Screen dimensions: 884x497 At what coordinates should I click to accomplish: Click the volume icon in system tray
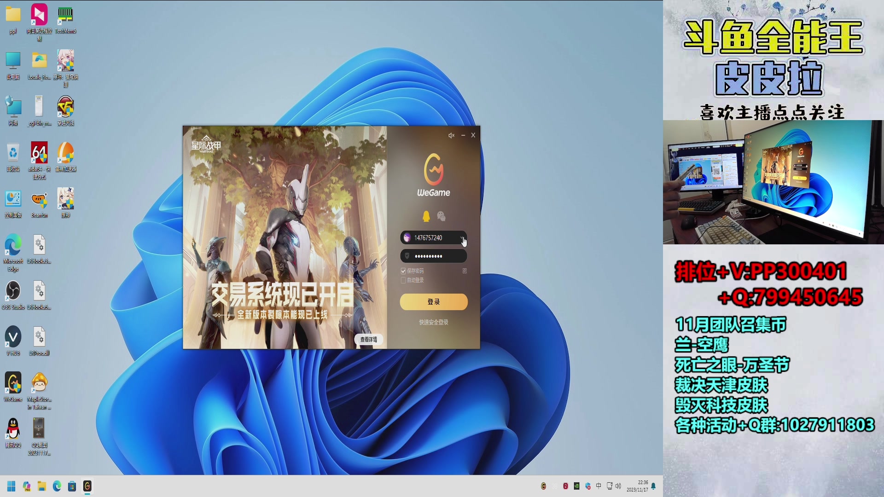coord(618,486)
